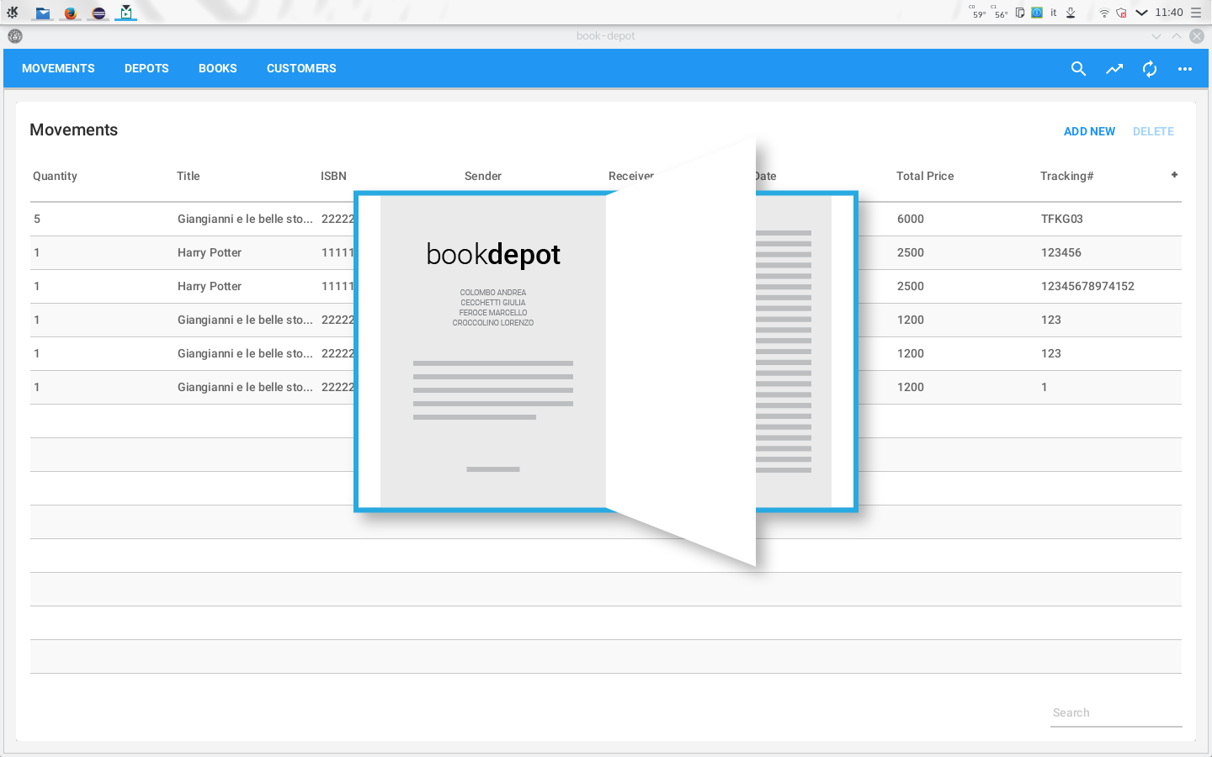This screenshot has width=1212, height=757.
Task: Switch to the Customers tab
Action: (301, 68)
